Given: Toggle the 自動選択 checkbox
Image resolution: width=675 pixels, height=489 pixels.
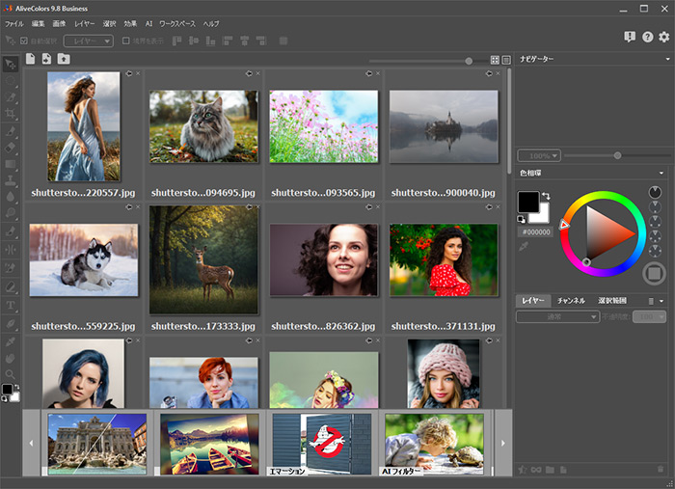Looking at the screenshot, I should pyautogui.click(x=24, y=41).
